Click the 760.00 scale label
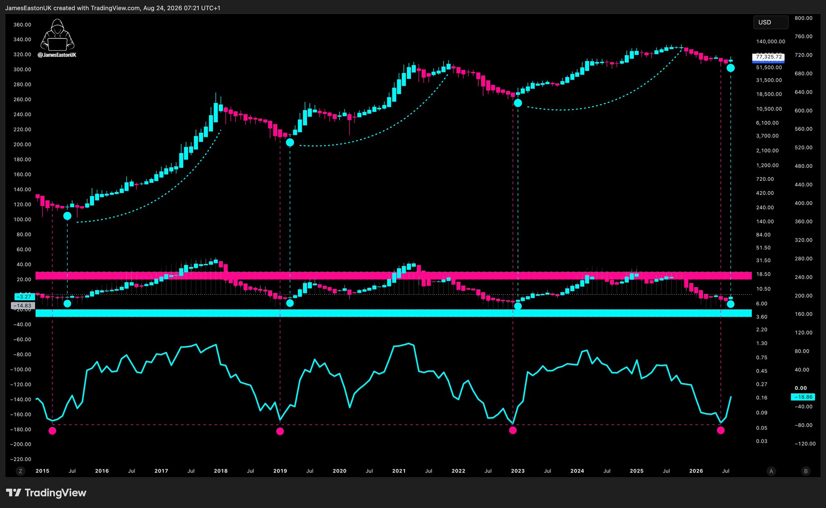 [x=803, y=36]
